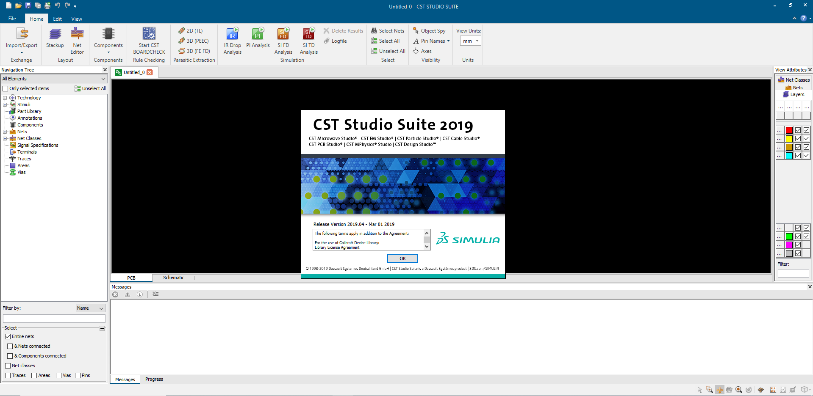Click reset view (fit to screen) icon

pyautogui.click(x=773, y=390)
